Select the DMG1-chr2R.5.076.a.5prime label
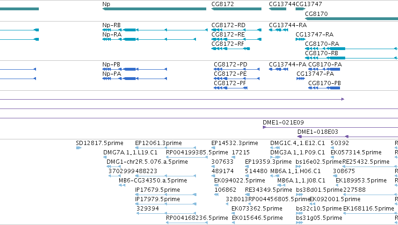Viewport: 398px width, 225px height. tap(147, 162)
